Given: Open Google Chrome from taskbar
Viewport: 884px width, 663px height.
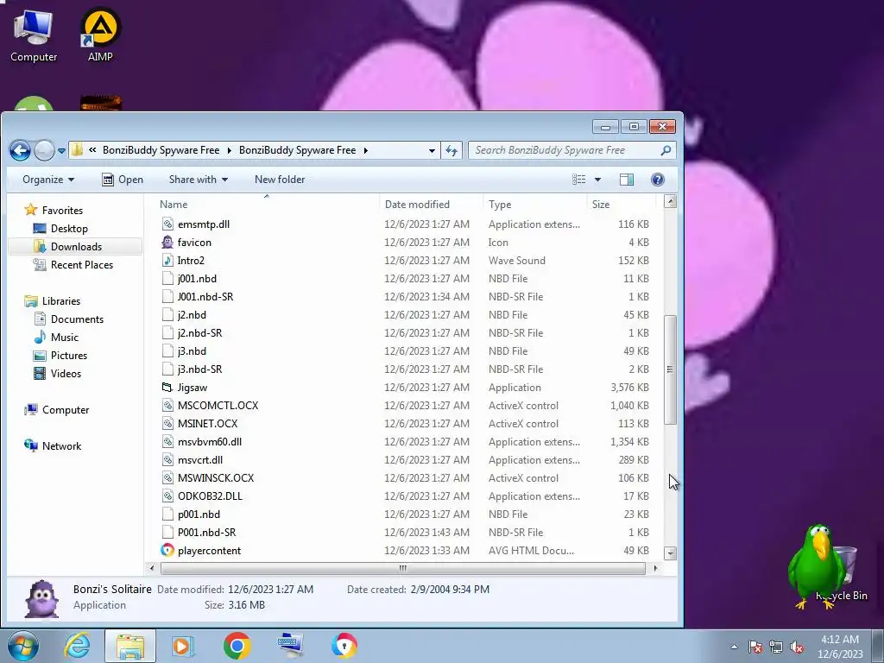Looking at the screenshot, I should pos(237,646).
